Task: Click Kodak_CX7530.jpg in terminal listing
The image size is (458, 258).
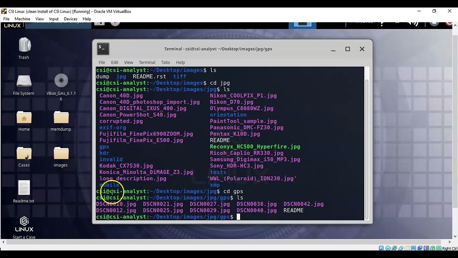Action: (x=126, y=166)
